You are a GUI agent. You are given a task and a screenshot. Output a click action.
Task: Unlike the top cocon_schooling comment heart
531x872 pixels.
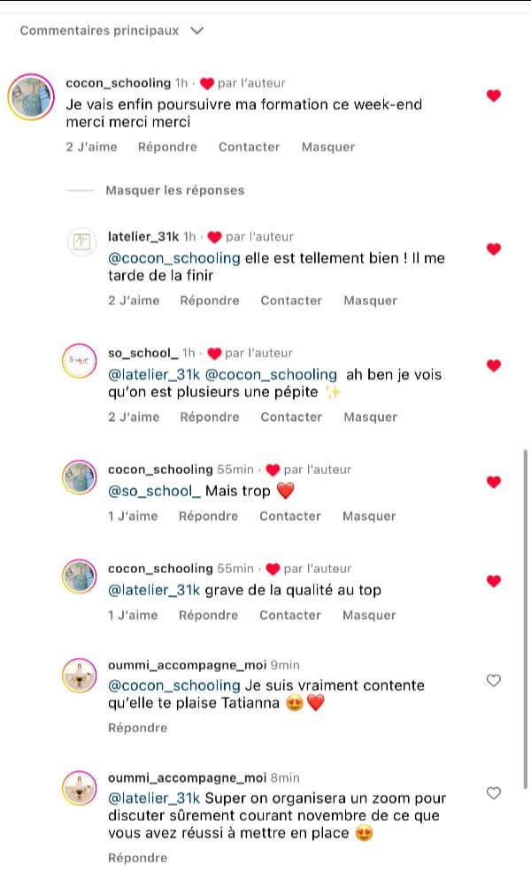494,96
